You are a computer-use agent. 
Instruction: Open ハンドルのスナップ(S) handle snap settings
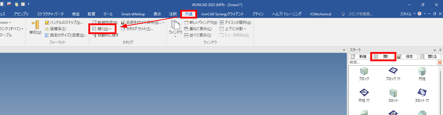click(x=64, y=22)
